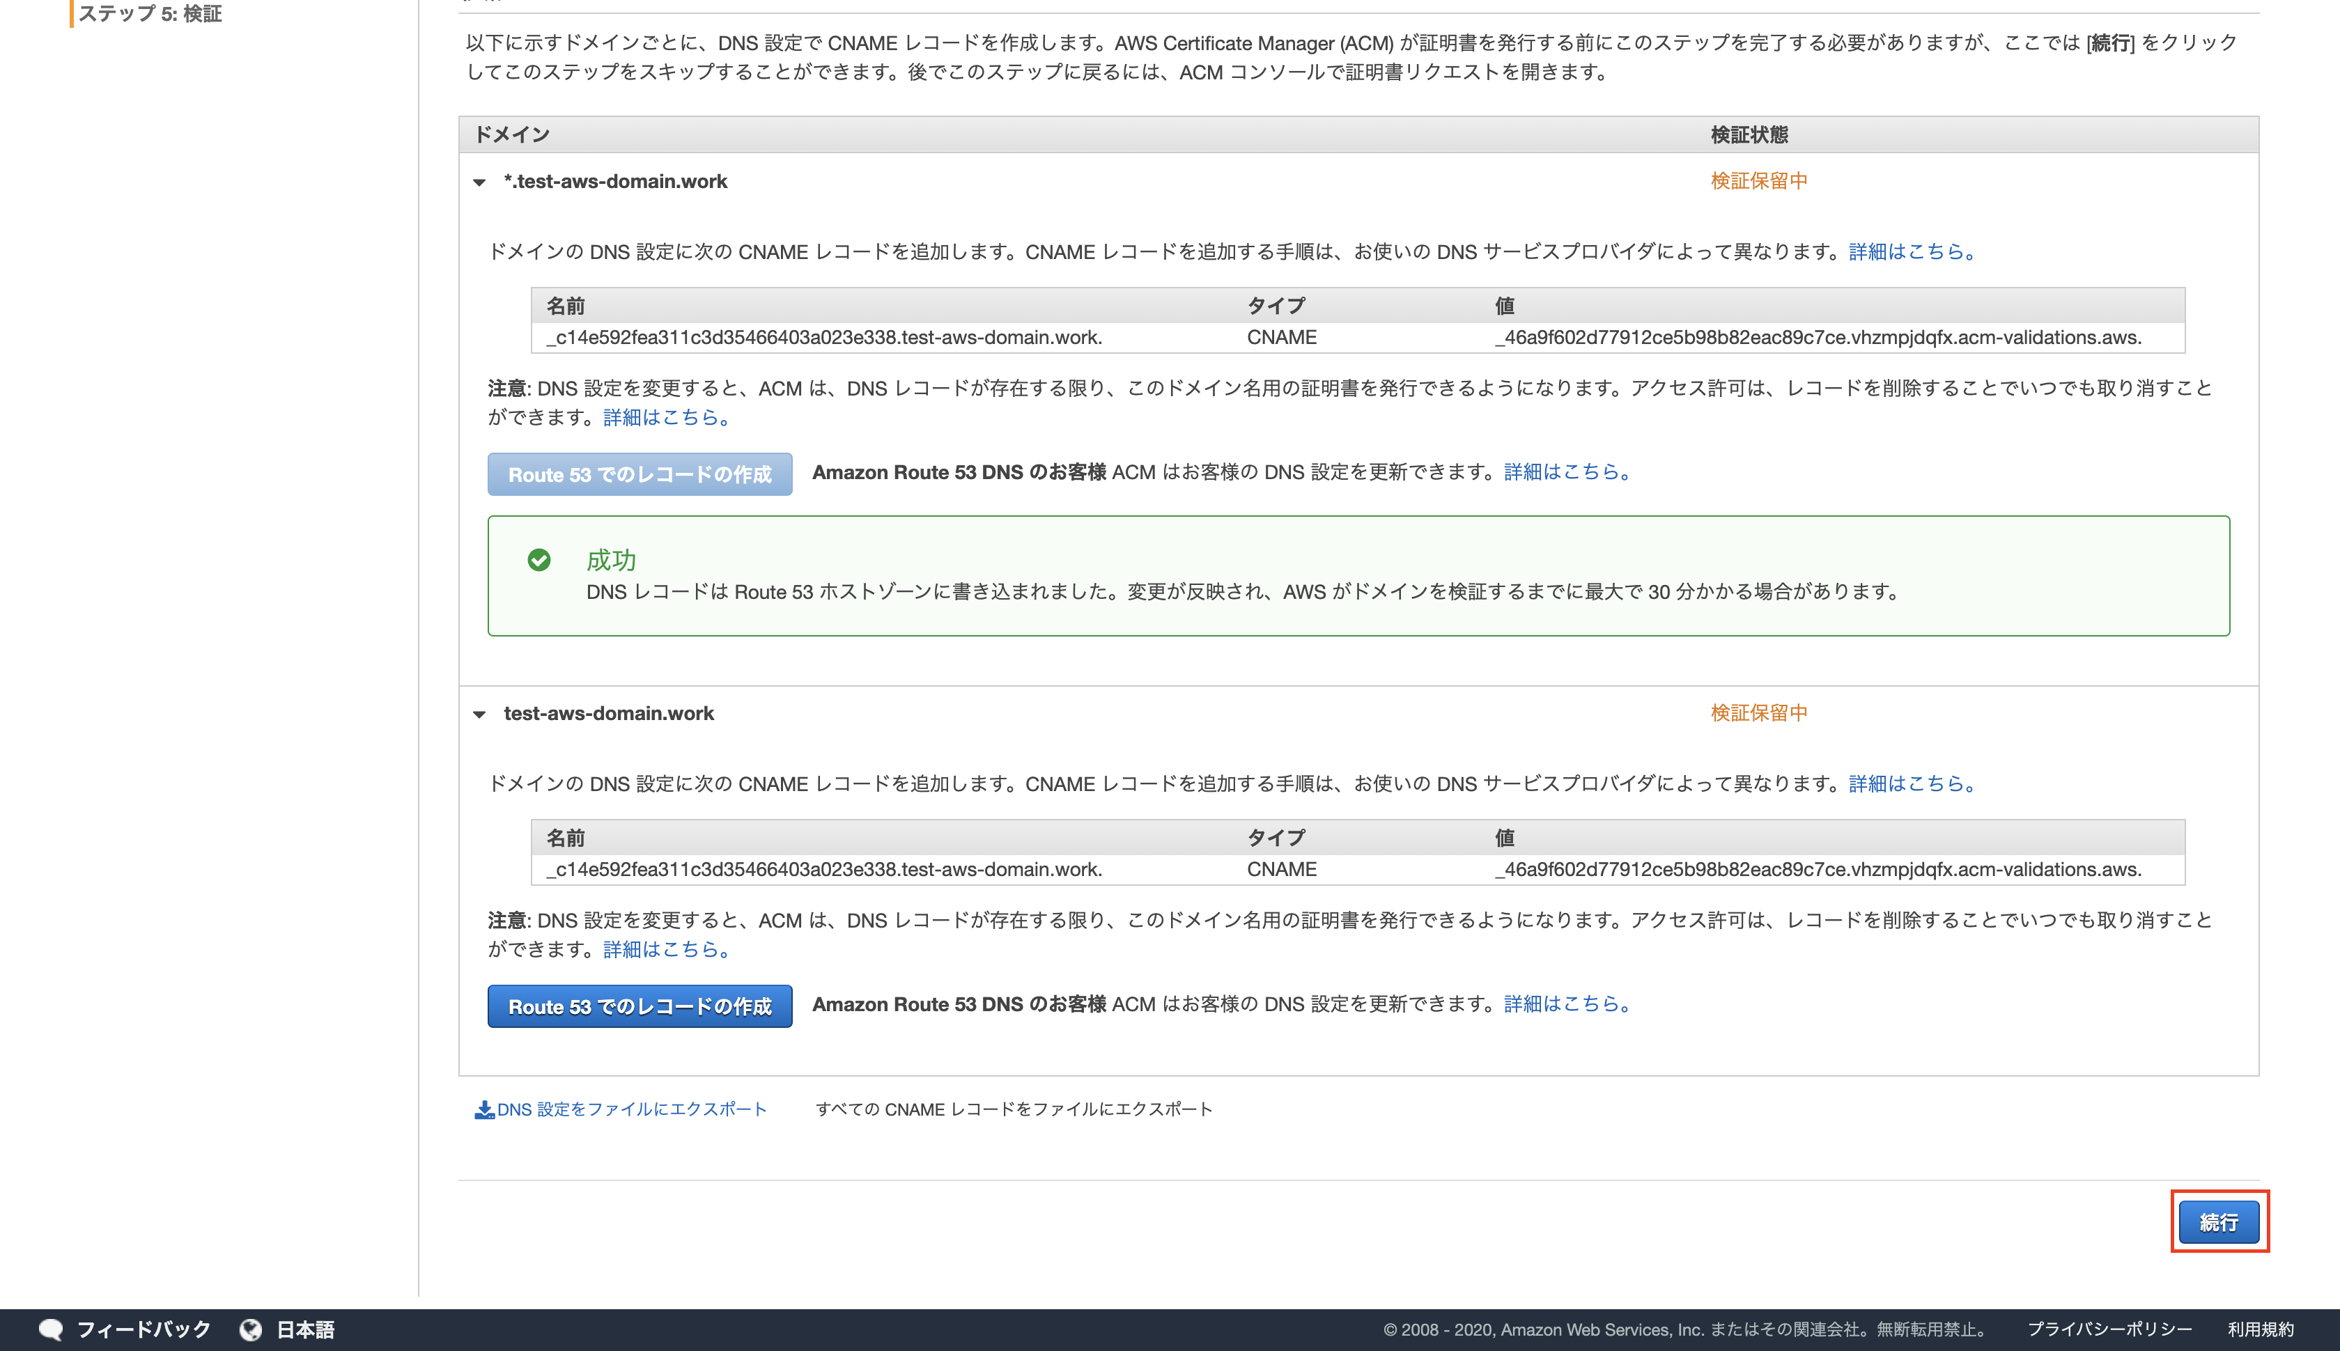
Task: Collapse the *.test-aws-domain.work domain section
Action: (479, 182)
